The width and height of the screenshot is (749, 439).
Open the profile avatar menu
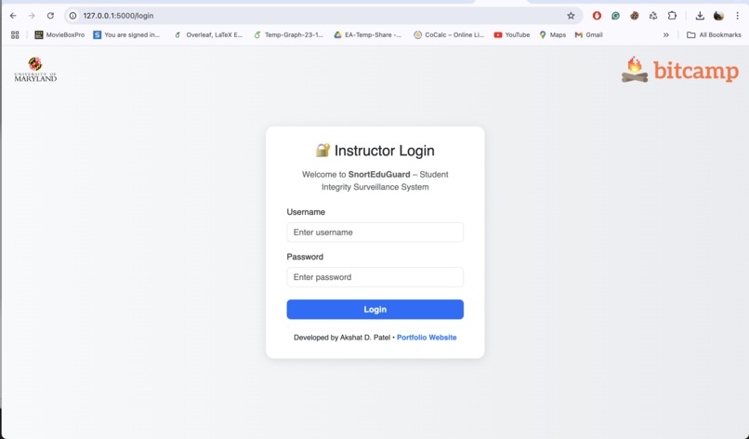pos(718,16)
